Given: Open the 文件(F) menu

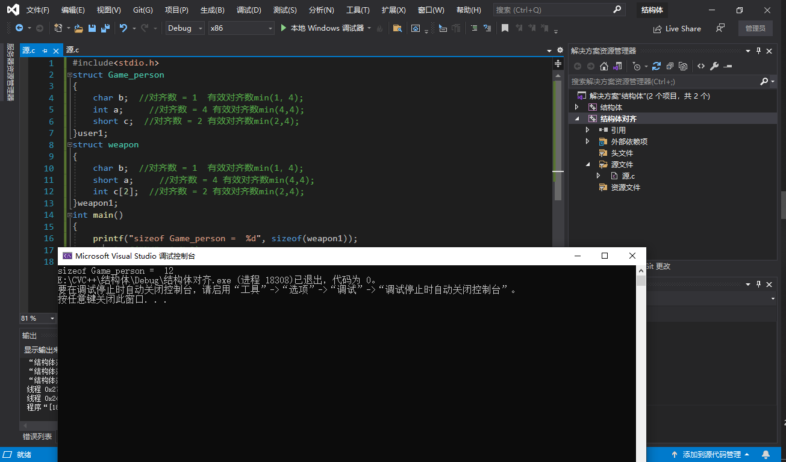Looking at the screenshot, I should (38, 10).
